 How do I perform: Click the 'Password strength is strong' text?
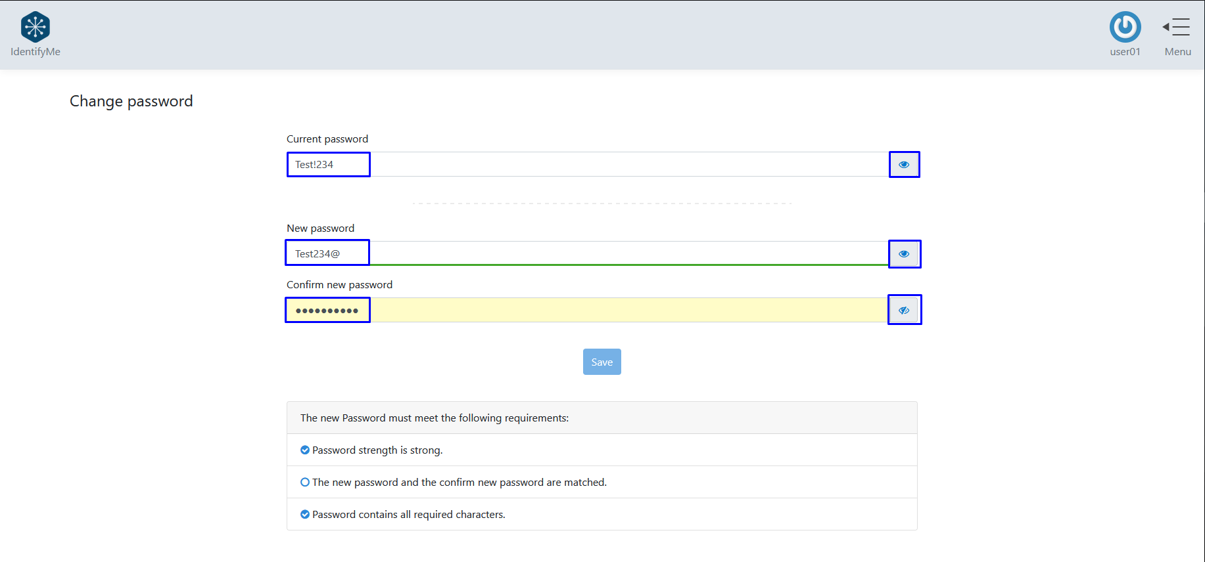pos(377,450)
